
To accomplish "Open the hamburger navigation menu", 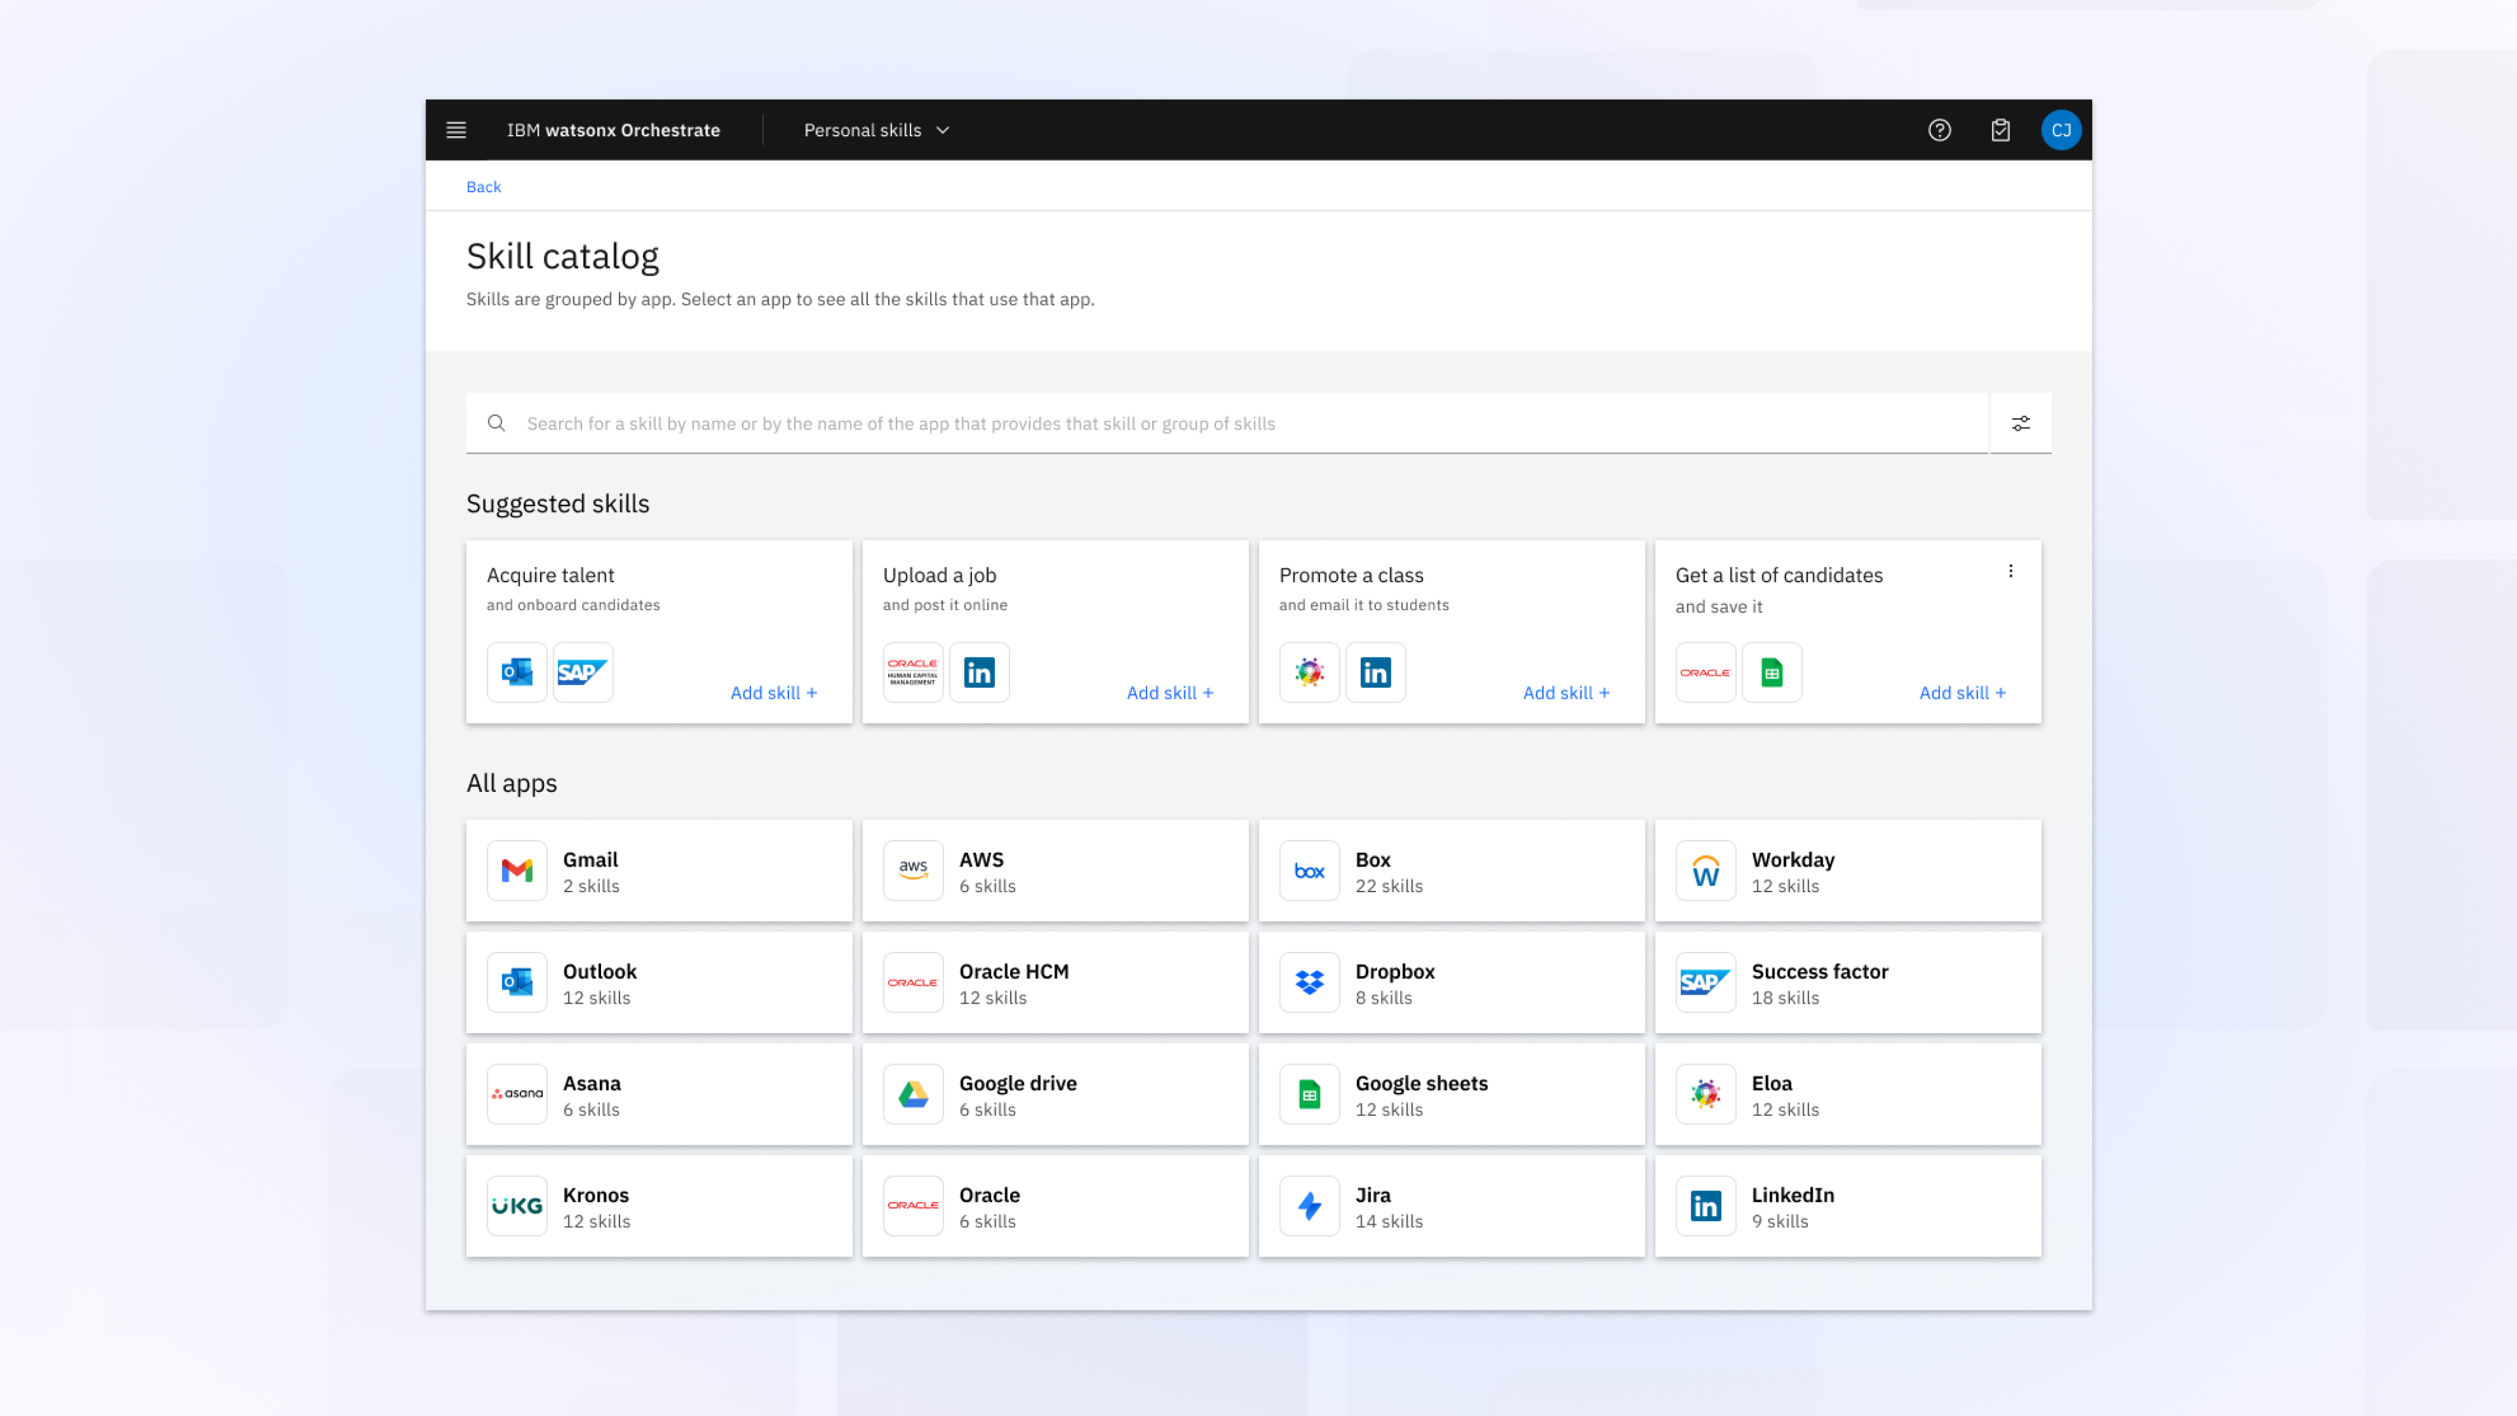I will click(456, 130).
